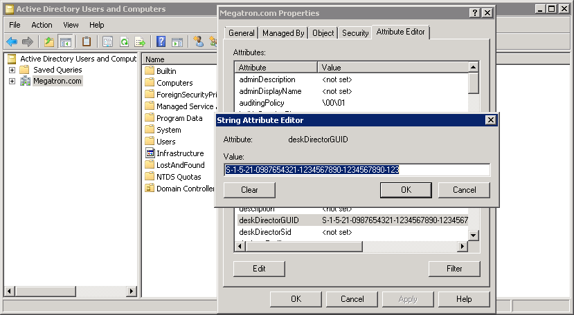Click attribute list horizontal scroll right arrow
The width and height of the screenshot is (574, 315).
(463, 247)
